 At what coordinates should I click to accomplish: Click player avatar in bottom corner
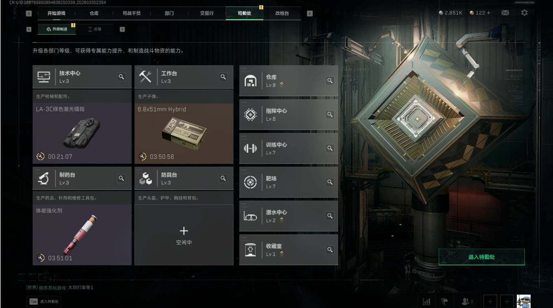[x=523, y=301]
